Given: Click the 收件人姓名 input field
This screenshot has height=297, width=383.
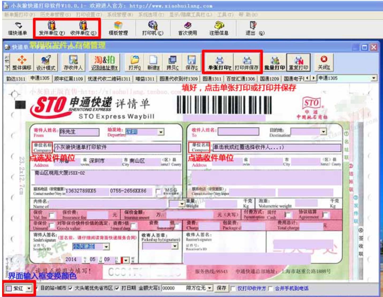Looking at the screenshot, I should 238,132.
